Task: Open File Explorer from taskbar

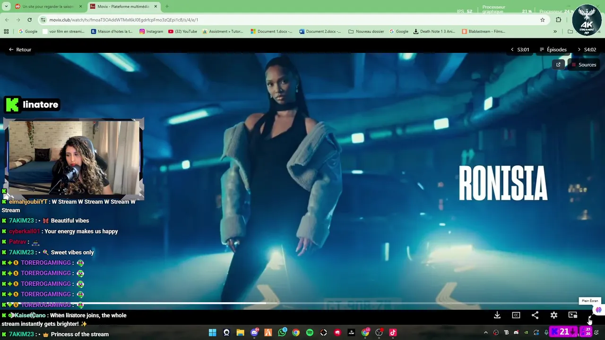Action: [x=240, y=332]
